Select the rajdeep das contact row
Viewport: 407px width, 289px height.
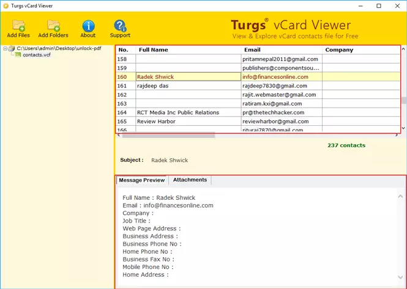click(153, 86)
